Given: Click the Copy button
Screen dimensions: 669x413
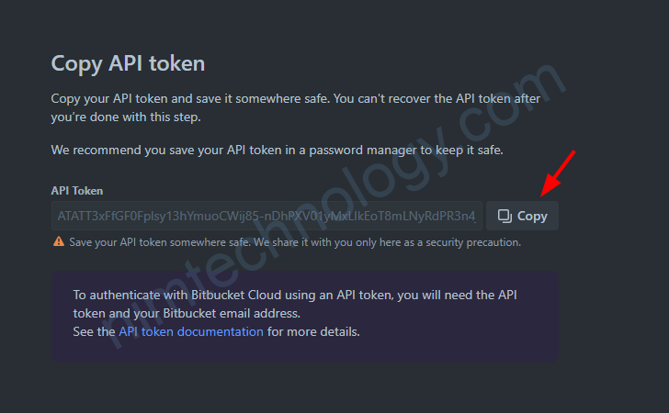Looking at the screenshot, I should (x=522, y=216).
